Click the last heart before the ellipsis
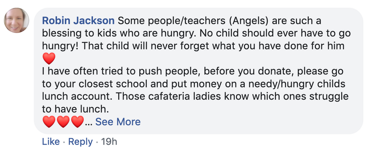Screen dimensions: 369x149 point(78,122)
